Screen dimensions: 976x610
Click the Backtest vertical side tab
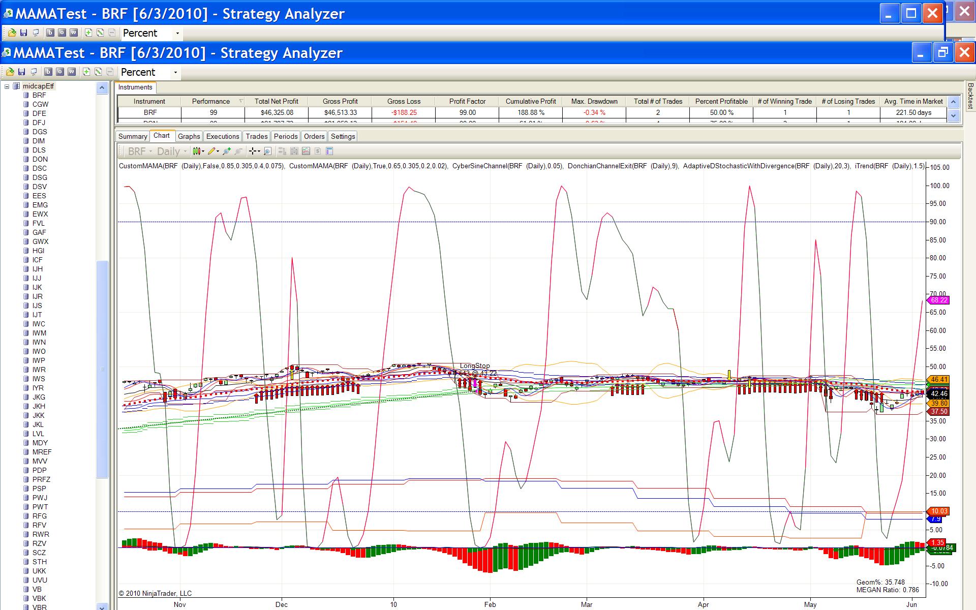pyautogui.click(x=970, y=96)
